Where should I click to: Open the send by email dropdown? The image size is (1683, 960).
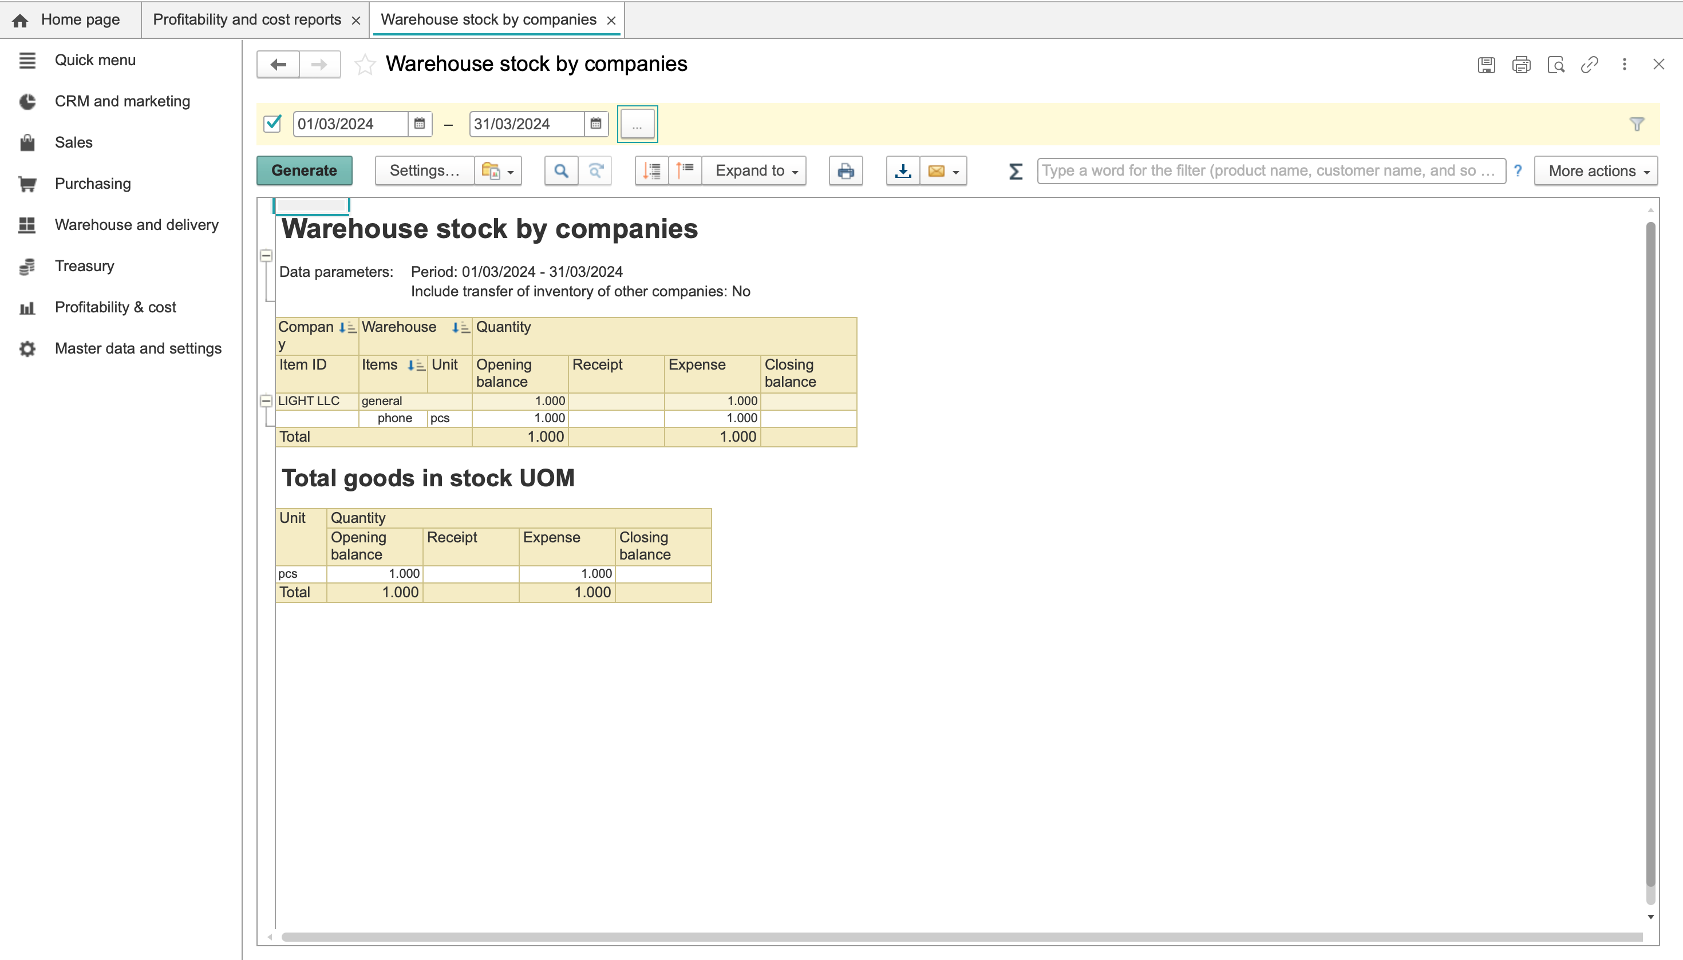[x=943, y=170]
